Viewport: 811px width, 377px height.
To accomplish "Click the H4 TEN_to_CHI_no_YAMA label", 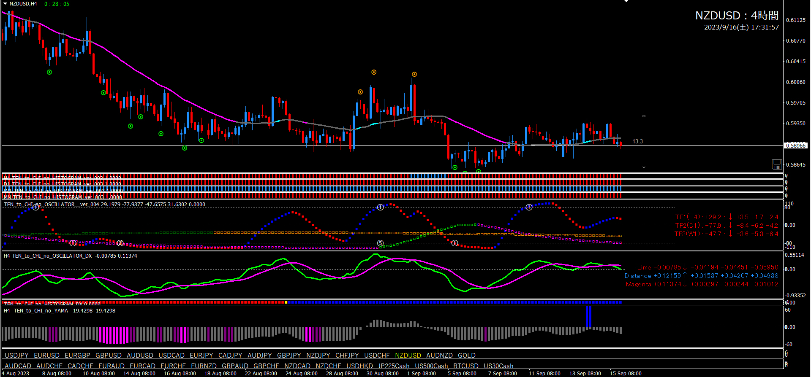I will click(x=60, y=311).
